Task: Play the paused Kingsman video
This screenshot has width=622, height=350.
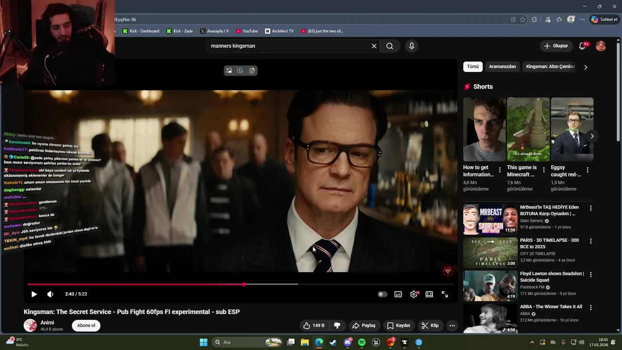Action: 34,294
